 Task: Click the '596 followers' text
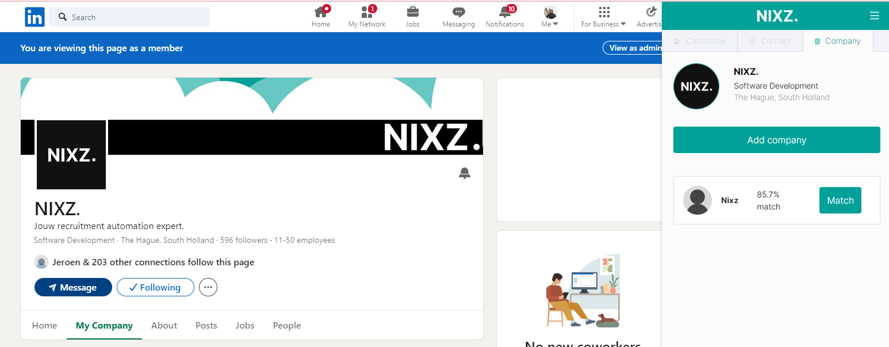tap(244, 240)
